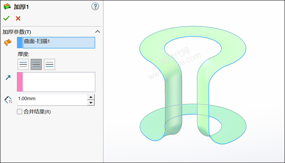Image resolution: width=285 pixels, height=163 pixels.
Task: Select the middle both-sides thickness button
Action: pos(36,64)
